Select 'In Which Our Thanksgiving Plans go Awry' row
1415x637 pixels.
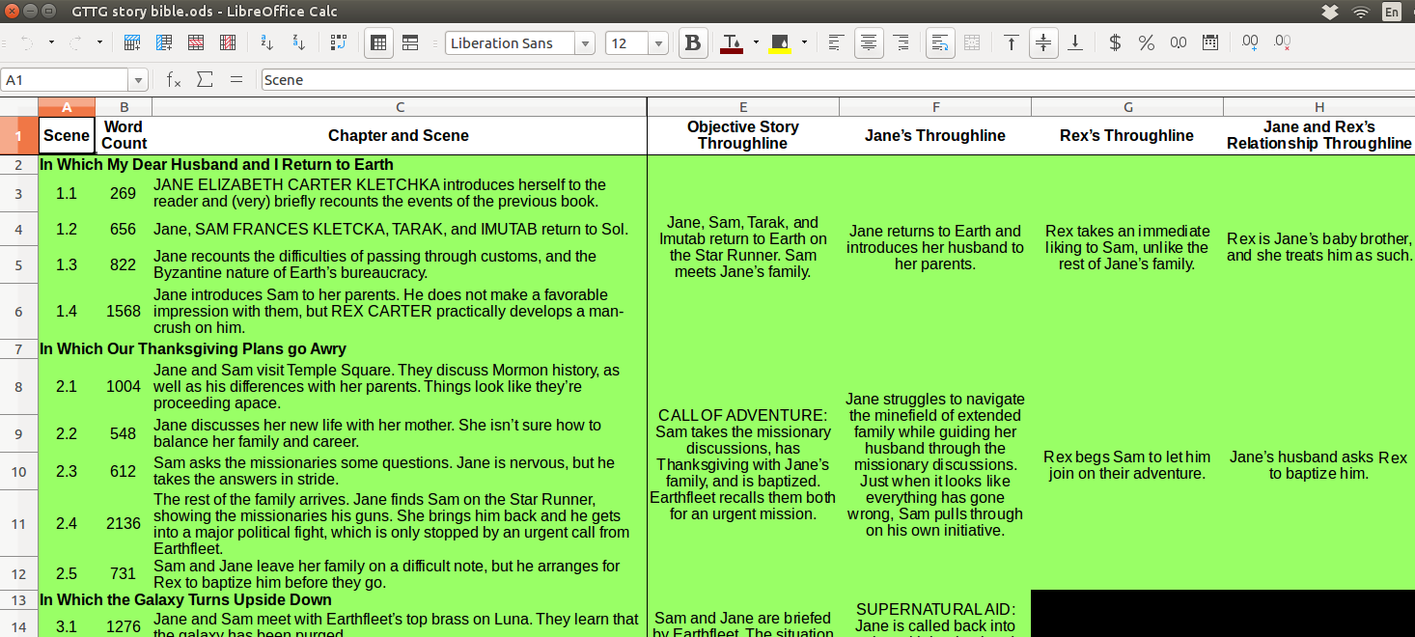tap(343, 348)
